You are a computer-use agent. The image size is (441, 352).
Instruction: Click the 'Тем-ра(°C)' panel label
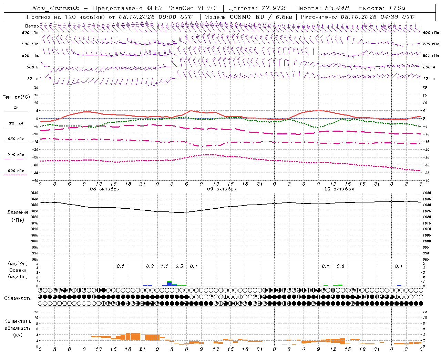17,97
